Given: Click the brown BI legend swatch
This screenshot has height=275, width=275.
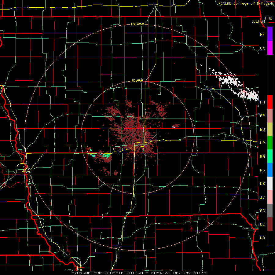Looking at the screenshot, I should [270, 224].
